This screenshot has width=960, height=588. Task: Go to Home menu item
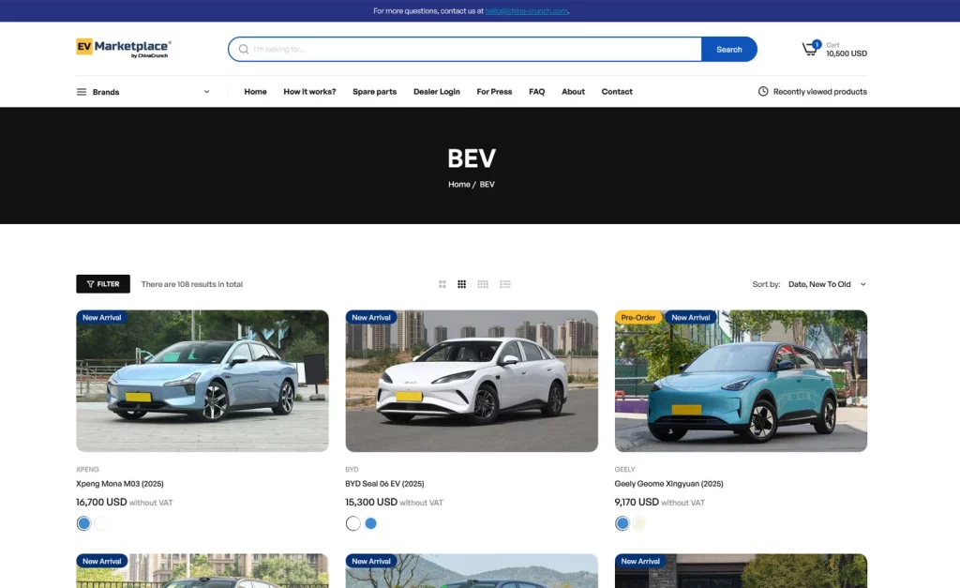tap(255, 91)
